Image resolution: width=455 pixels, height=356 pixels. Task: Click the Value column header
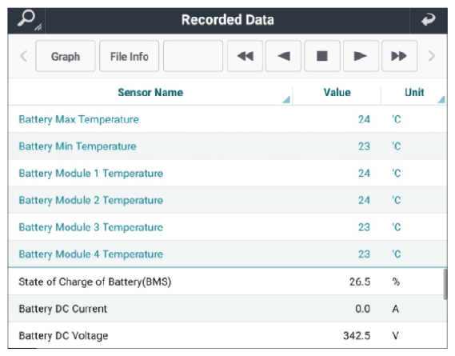click(x=337, y=92)
